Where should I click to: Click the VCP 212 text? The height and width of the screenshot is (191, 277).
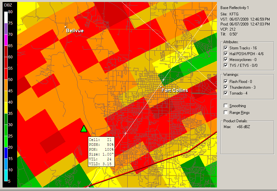click(228, 29)
